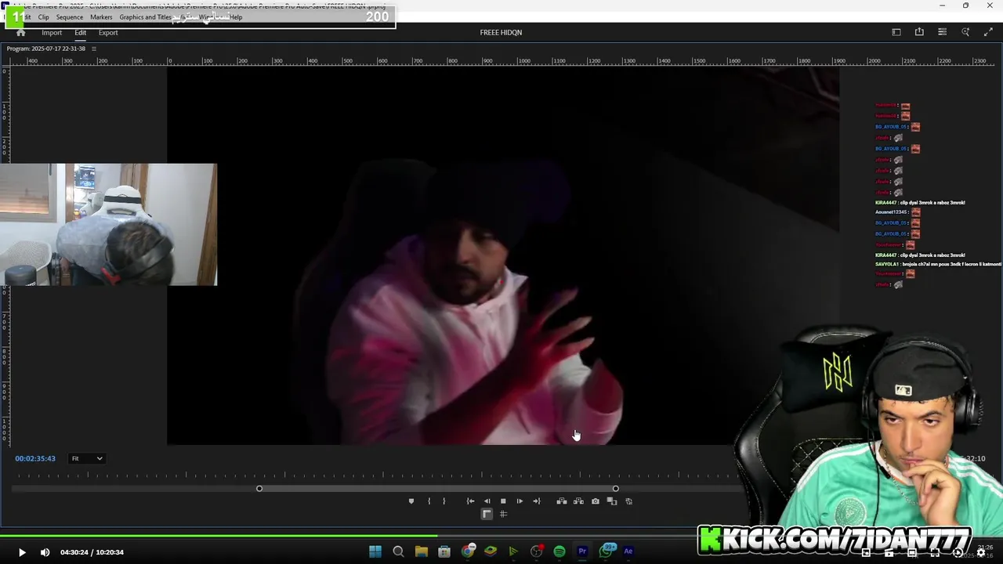Switch to the Import workspace tab
Viewport: 1003px width, 564px height.
pyautogui.click(x=52, y=33)
